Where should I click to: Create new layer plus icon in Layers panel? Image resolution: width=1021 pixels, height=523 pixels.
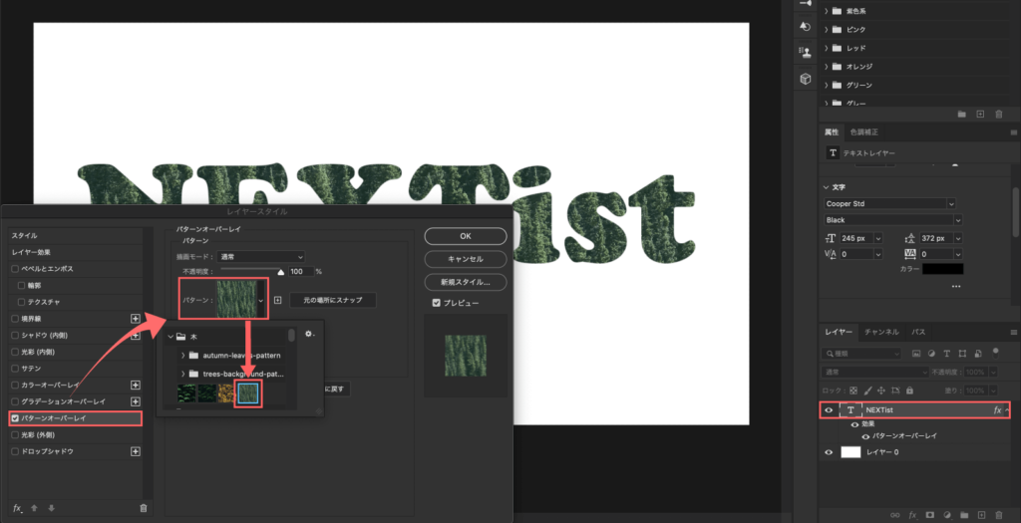981,515
